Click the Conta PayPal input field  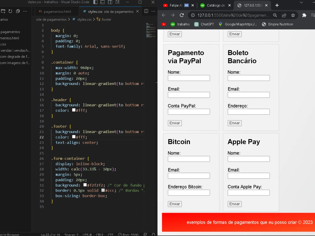[x=189, y=112]
